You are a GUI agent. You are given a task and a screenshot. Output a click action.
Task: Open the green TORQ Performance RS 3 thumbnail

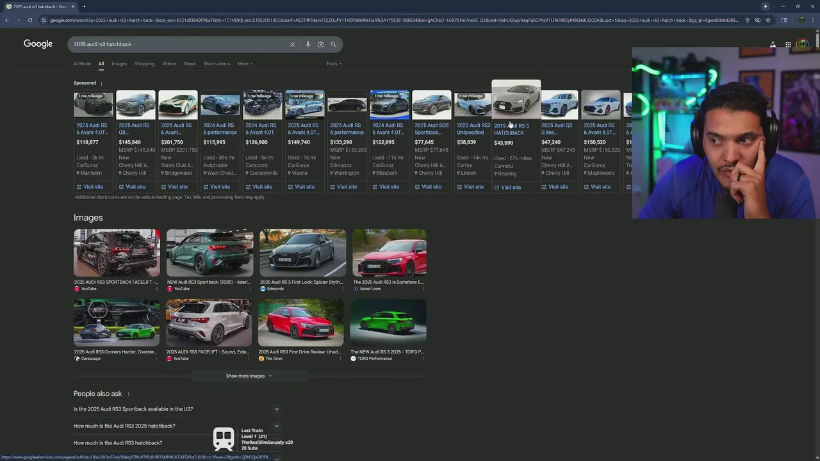(388, 323)
